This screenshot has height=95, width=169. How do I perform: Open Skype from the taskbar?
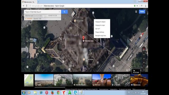(76, 93)
